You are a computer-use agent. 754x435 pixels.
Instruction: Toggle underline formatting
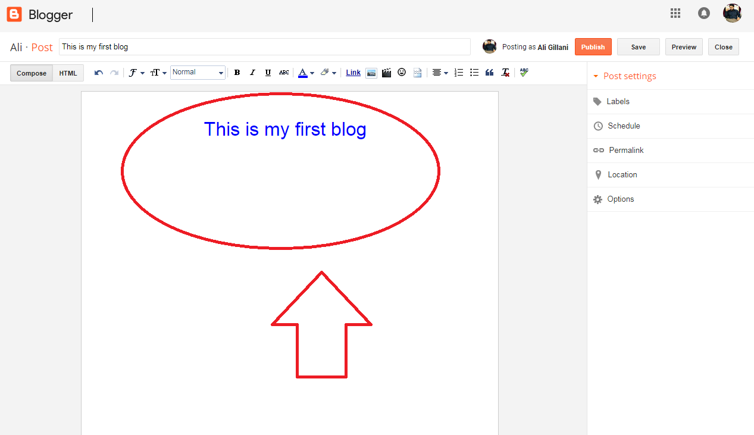tap(268, 72)
